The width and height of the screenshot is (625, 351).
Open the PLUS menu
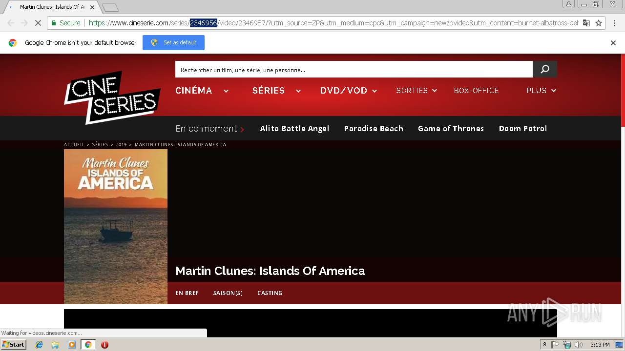536,91
